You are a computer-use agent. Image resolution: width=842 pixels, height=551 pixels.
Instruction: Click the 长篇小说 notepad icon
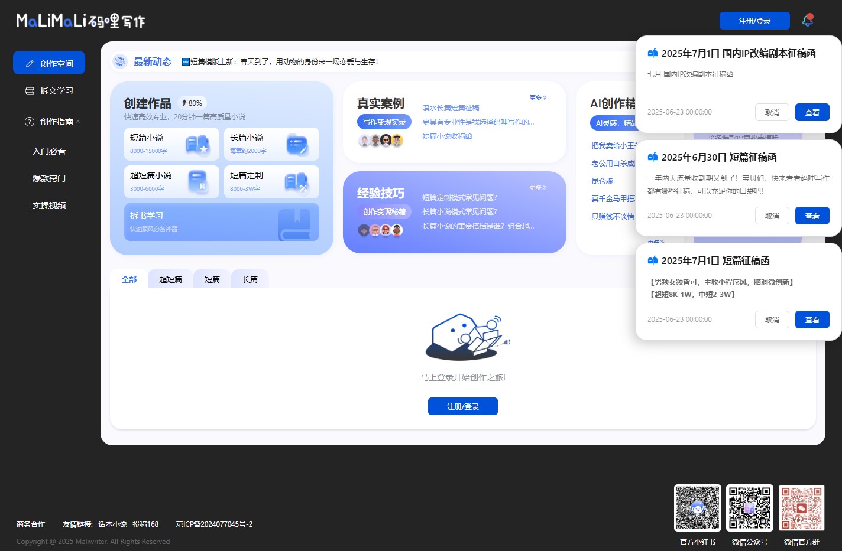[x=297, y=145]
